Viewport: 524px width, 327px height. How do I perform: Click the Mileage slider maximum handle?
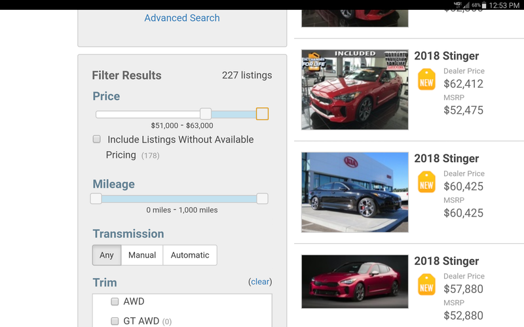click(x=263, y=199)
